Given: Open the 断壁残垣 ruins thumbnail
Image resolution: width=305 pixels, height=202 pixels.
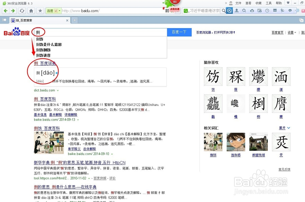Looking at the screenshot, I should coord(258,142).
